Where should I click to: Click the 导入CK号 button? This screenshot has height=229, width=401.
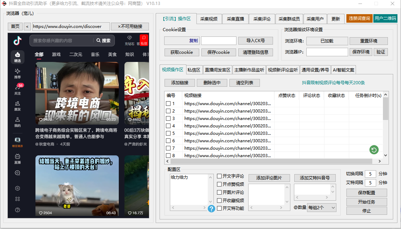(x=256, y=41)
